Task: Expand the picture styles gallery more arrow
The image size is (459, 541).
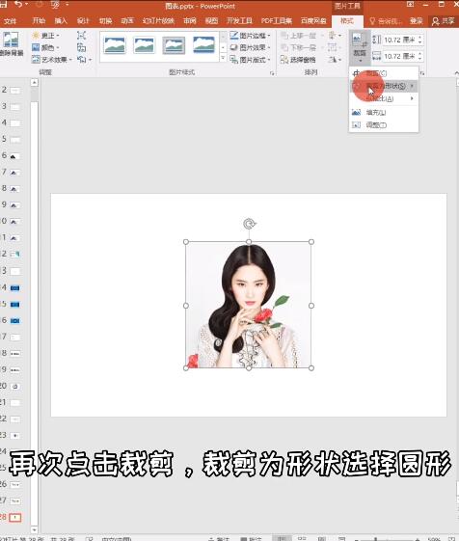Action: click(x=223, y=58)
